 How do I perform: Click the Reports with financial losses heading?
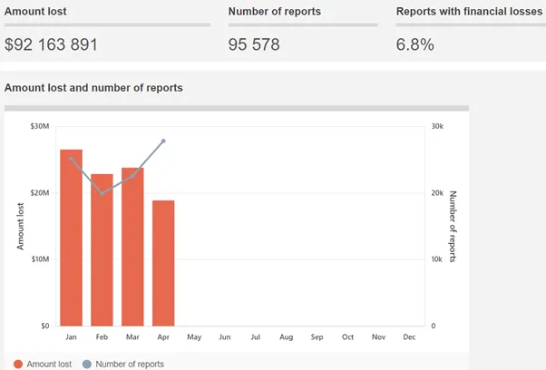(x=469, y=12)
